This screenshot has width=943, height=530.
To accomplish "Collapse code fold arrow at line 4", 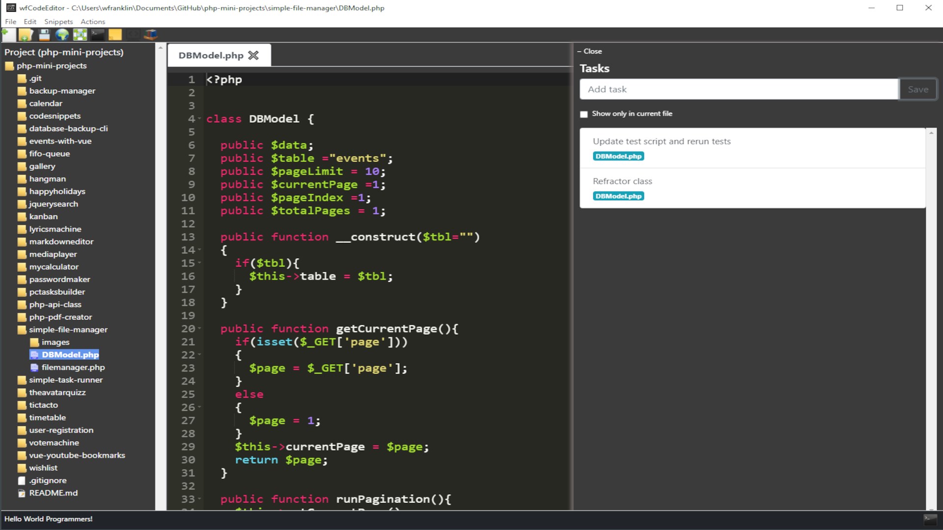I will [x=199, y=119].
